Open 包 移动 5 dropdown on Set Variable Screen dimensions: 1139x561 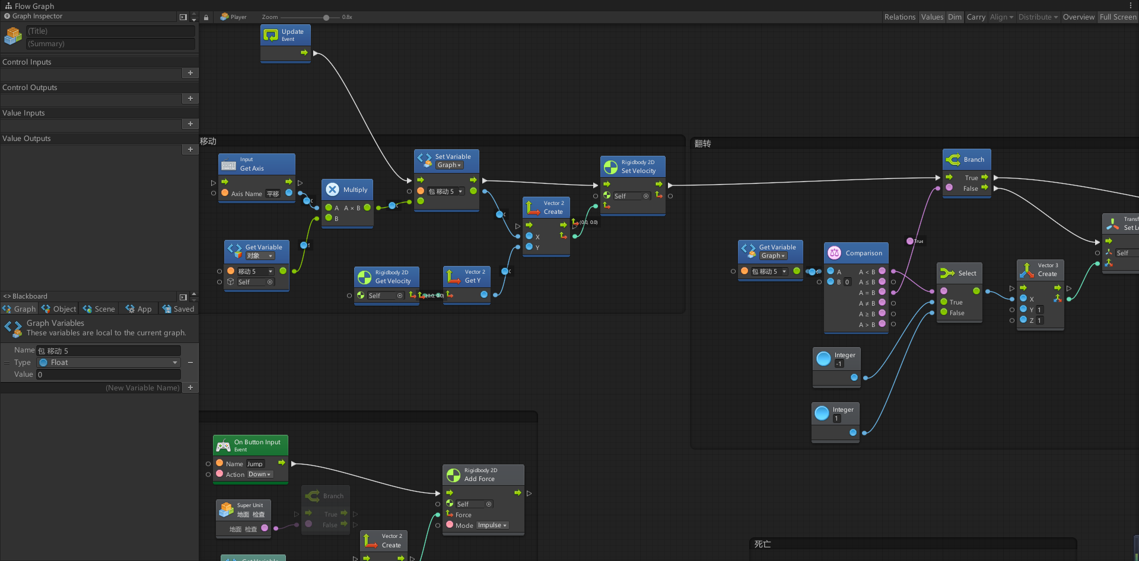click(446, 191)
